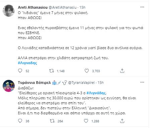This screenshot has height=128, width=152.
Task: Click the Τυράννια Βάπιρελ display name
Action: click(x=34, y=83)
